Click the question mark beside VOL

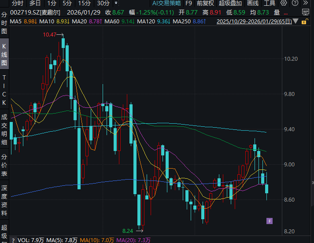[x=13, y=240]
